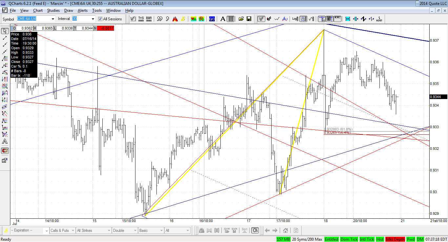Save the chart with floppy disk icon
The height and width of the screenshot is (242, 448).
pos(249,19)
